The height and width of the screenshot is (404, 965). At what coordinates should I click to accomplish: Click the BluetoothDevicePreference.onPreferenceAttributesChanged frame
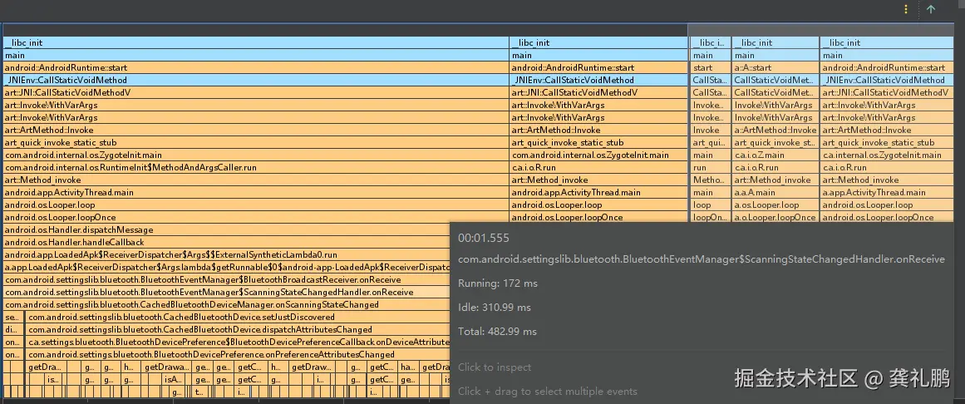(x=239, y=355)
